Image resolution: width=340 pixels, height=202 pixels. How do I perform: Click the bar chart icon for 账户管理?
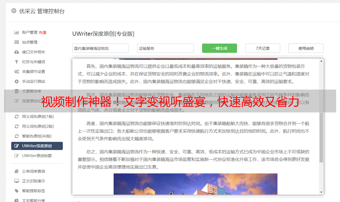[x=17, y=32]
